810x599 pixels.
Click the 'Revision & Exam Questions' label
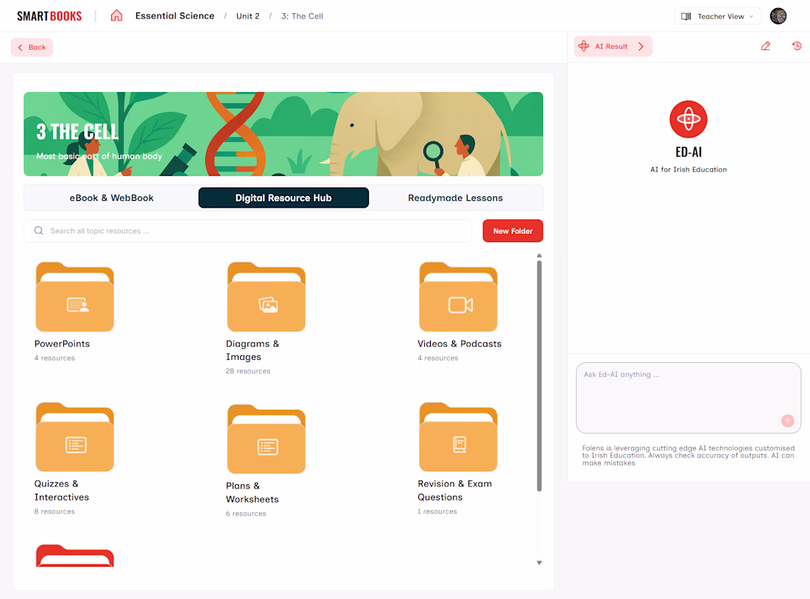coord(454,491)
